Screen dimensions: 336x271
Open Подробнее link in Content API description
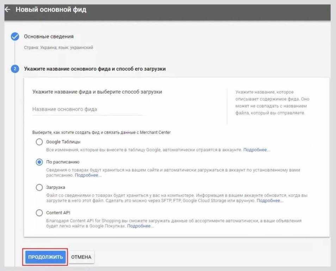click(x=140, y=226)
